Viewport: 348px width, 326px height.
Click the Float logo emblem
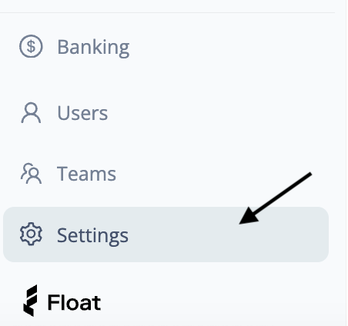(x=30, y=301)
